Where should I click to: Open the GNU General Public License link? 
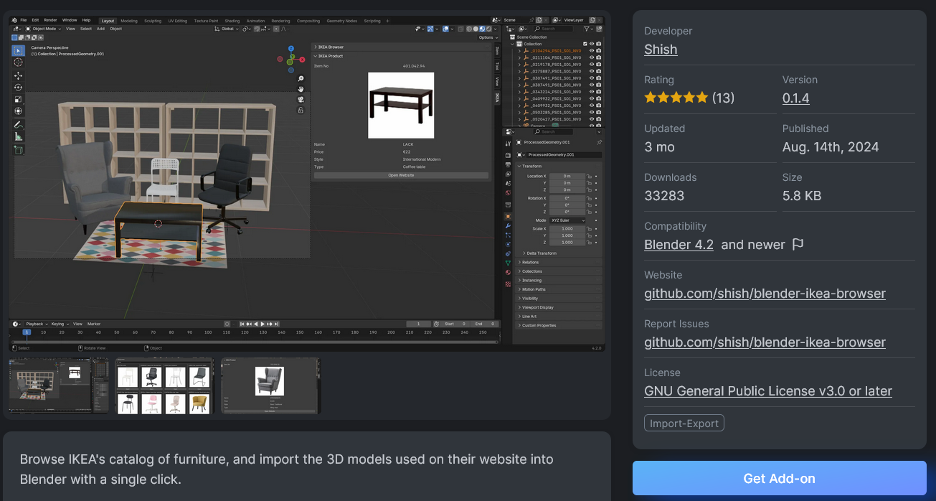(x=767, y=391)
